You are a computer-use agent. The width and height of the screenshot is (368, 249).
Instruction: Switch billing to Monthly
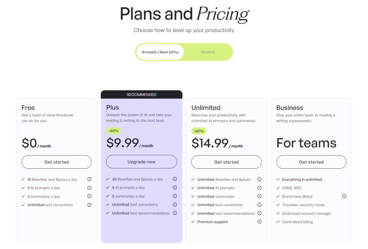[208, 52]
